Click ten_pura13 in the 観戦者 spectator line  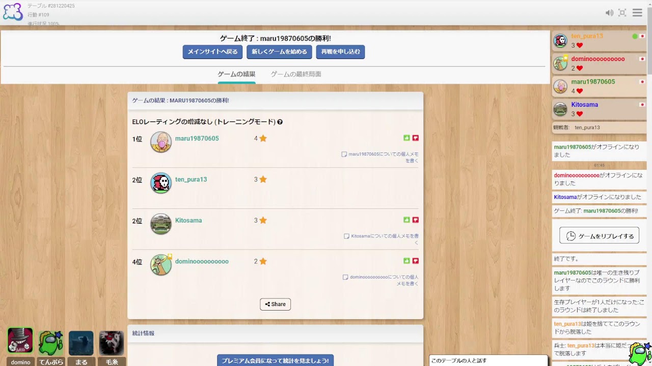[587, 128]
